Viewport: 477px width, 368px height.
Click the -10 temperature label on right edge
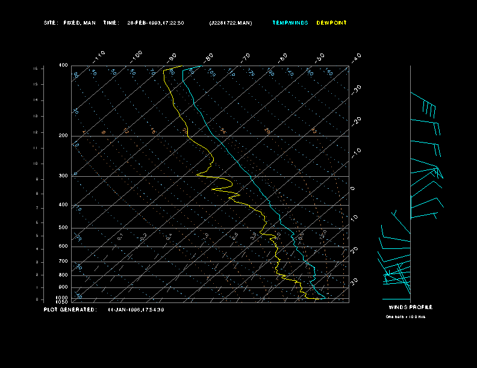[356, 153]
